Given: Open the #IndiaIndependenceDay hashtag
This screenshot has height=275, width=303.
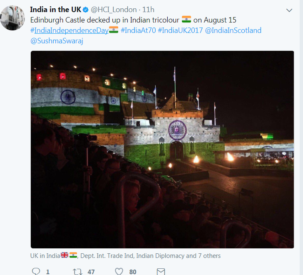Looking at the screenshot, I should coord(70,30).
